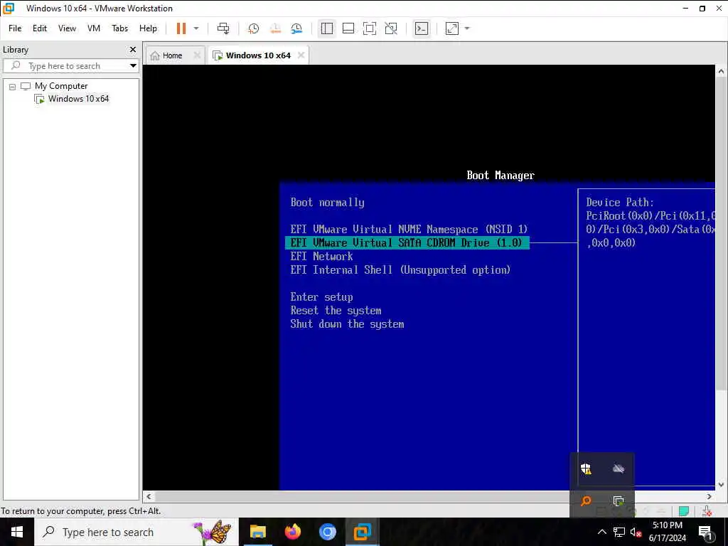Close the Home tab
The height and width of the screenshot is (546, 728).
(x=197, y=55)
